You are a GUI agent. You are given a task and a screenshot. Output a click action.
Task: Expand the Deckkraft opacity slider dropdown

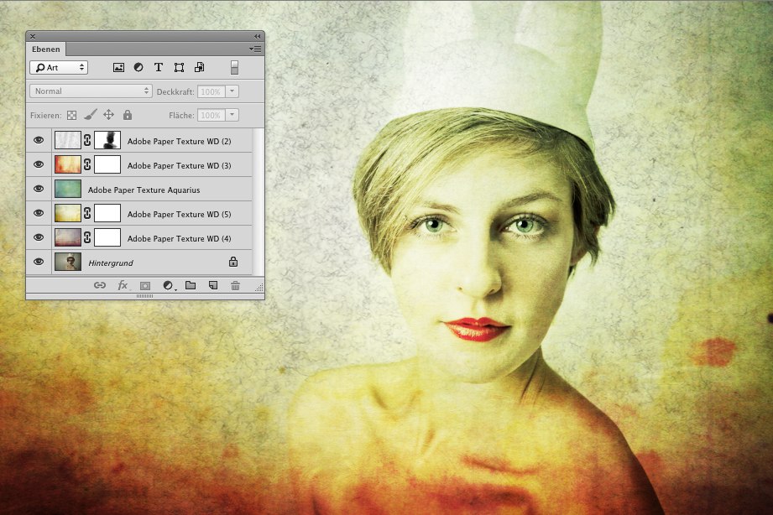(x=232, y=91)
